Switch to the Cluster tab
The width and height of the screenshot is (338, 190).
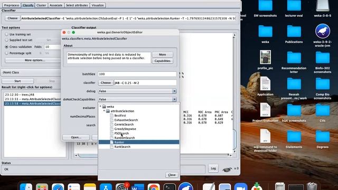point(41,5)
